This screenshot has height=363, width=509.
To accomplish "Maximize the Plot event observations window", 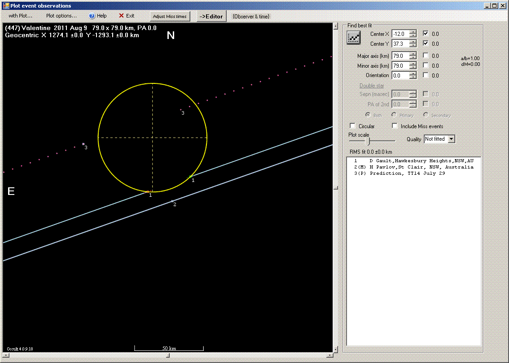I will (494, 5).
